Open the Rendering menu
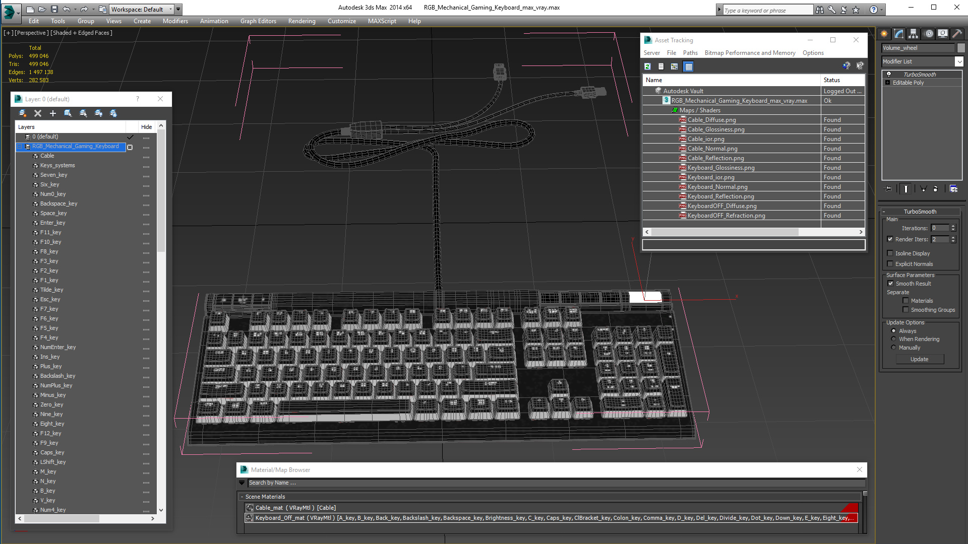 (x=301, y=21)
